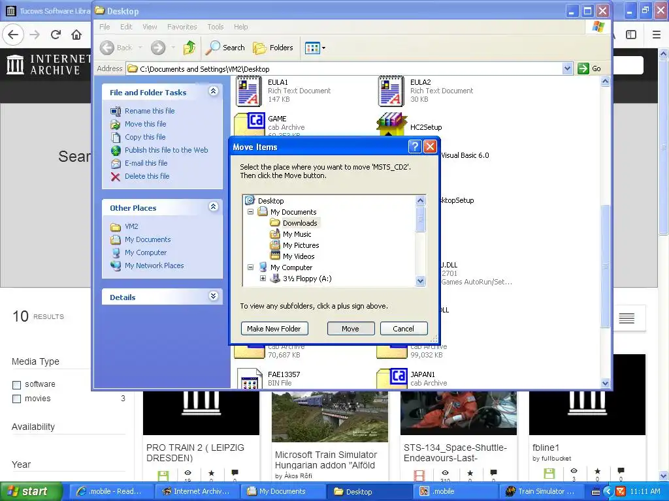Click the Move button
669x501 pixels.
351,329
